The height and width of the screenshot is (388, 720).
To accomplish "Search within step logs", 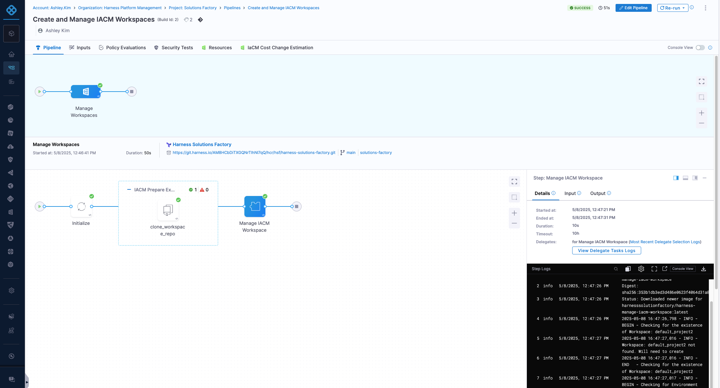I will point(616,269).
